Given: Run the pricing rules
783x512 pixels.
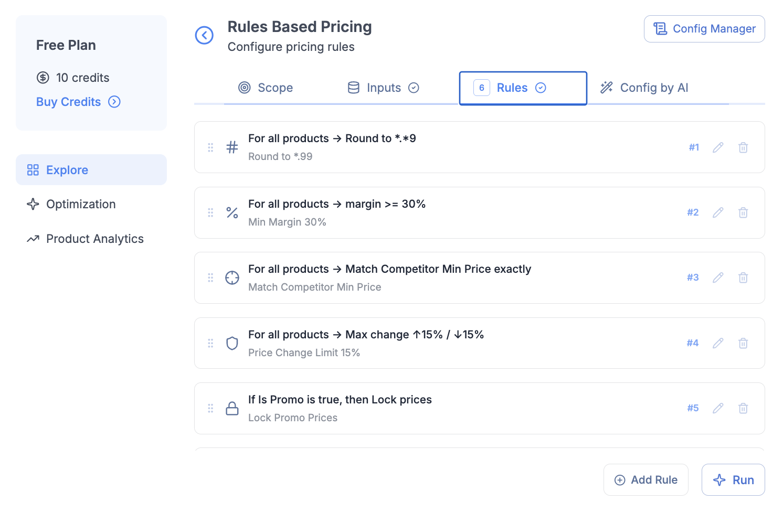Looking at the screenshot, I should click(x=733, y=479).
